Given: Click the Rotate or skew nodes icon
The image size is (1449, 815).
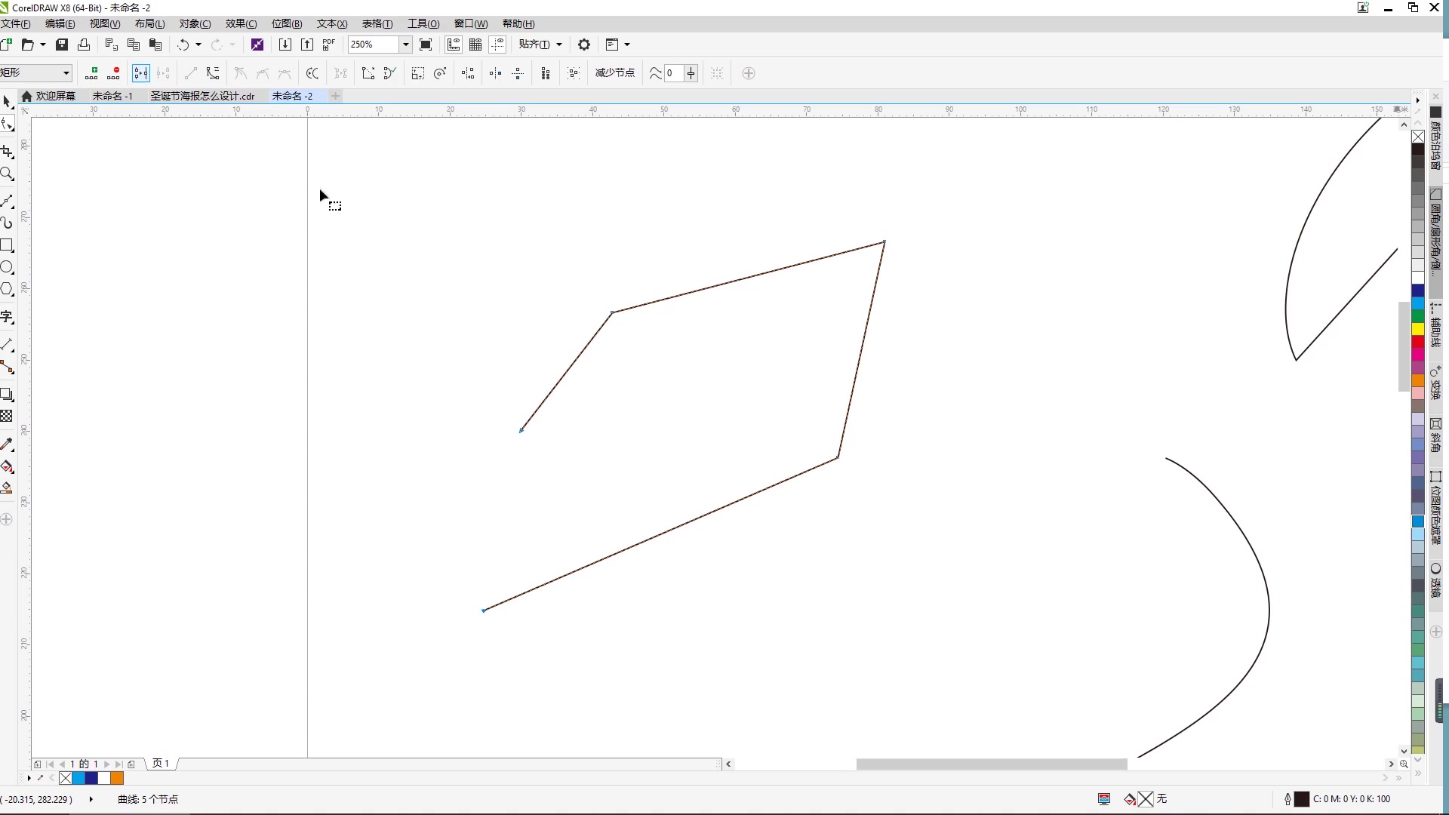Looking at the screenshot, I should coord(441,73).
